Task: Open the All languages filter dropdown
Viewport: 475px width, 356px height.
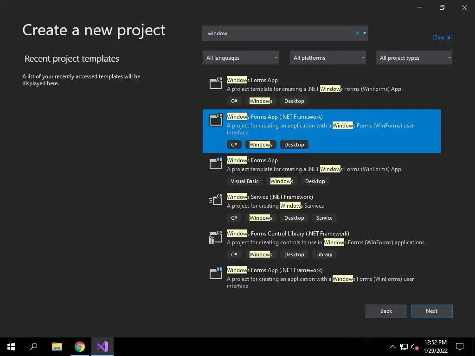Action: point(241,58)
